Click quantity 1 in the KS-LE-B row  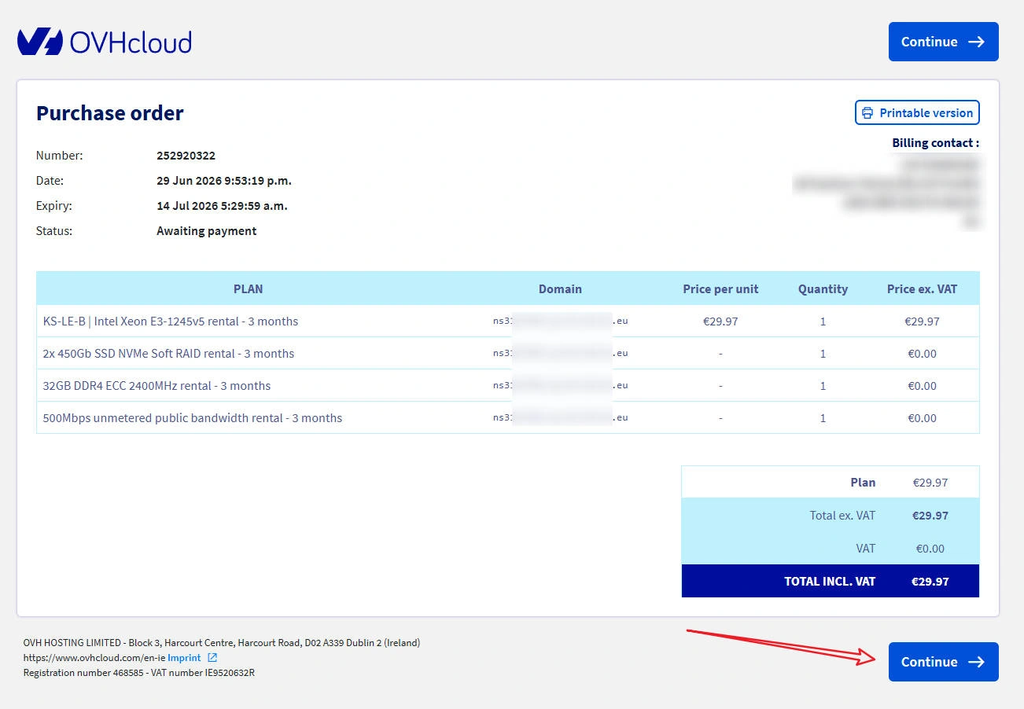point(823,321)
